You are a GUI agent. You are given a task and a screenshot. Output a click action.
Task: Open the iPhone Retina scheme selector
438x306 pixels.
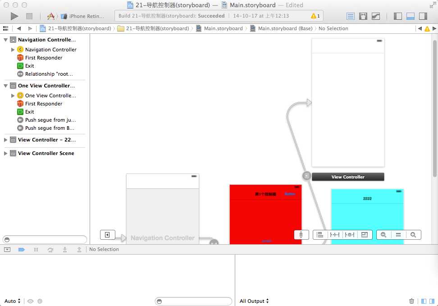83,16
